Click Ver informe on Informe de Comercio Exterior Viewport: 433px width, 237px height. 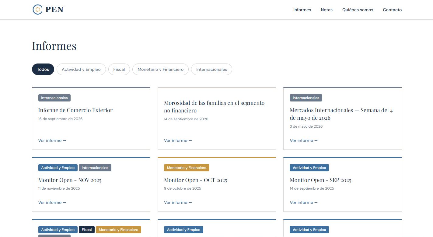[x=52, y=140]
